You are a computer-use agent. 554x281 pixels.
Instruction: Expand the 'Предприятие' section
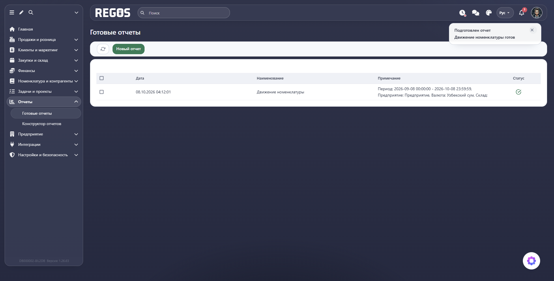[x=44, y=134]
